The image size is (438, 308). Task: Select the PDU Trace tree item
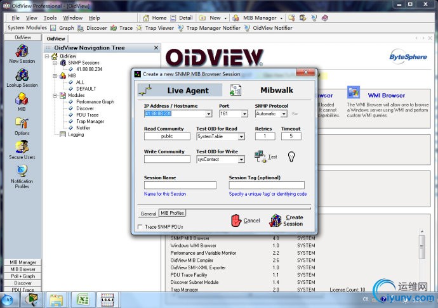click(88, 115)
